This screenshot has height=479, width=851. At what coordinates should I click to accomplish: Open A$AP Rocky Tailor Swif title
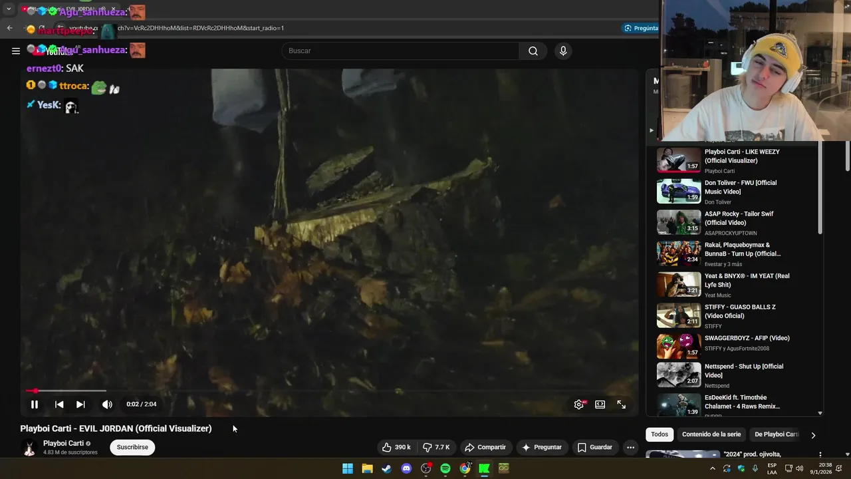[739, 218]
